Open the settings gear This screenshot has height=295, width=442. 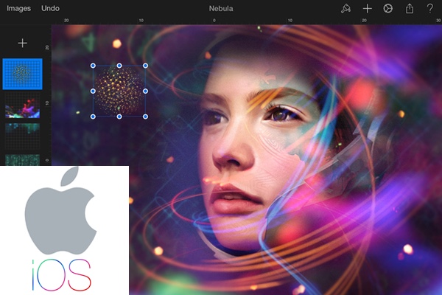point(388,9)
